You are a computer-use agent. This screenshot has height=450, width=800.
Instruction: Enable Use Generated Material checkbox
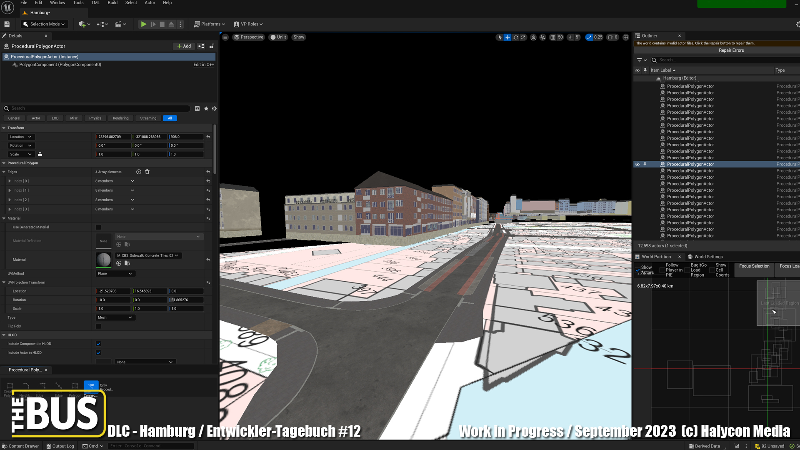[x=98, y=227]
